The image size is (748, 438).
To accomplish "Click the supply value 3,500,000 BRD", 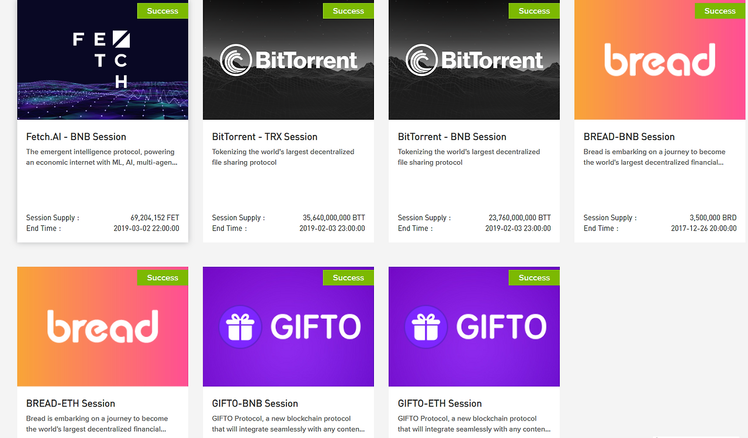I will coord(713,218).
